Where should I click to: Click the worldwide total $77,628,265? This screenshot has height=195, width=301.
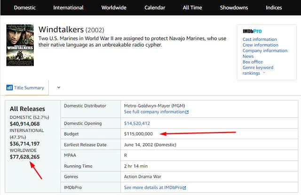click(x=24, y=157)
